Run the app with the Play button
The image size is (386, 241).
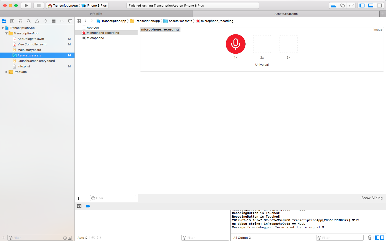(x=26, y=6)
